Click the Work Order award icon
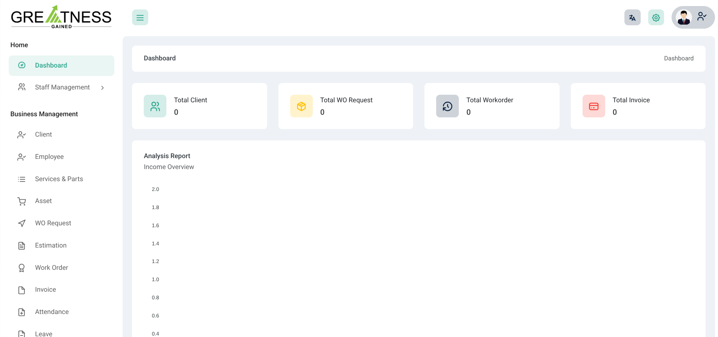The height and width of the screenshot is (337, 718). tap(22, 268)
